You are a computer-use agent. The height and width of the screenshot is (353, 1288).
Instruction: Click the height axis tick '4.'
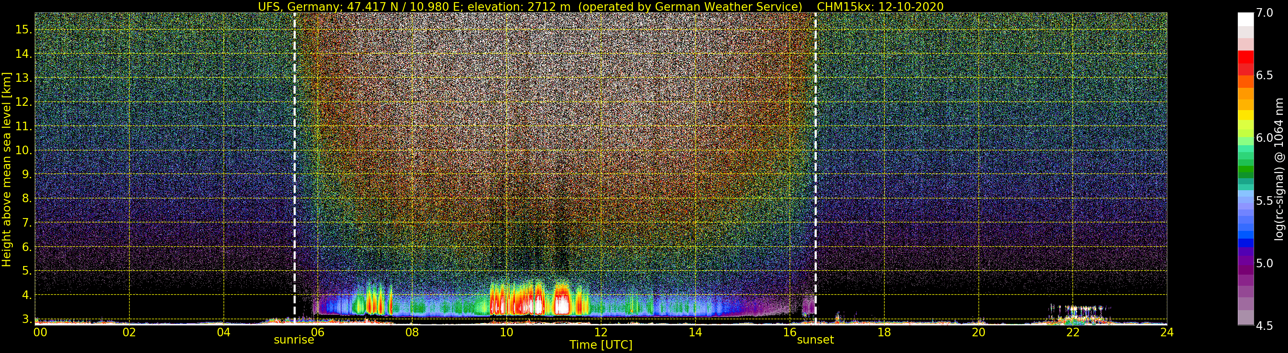27,295
